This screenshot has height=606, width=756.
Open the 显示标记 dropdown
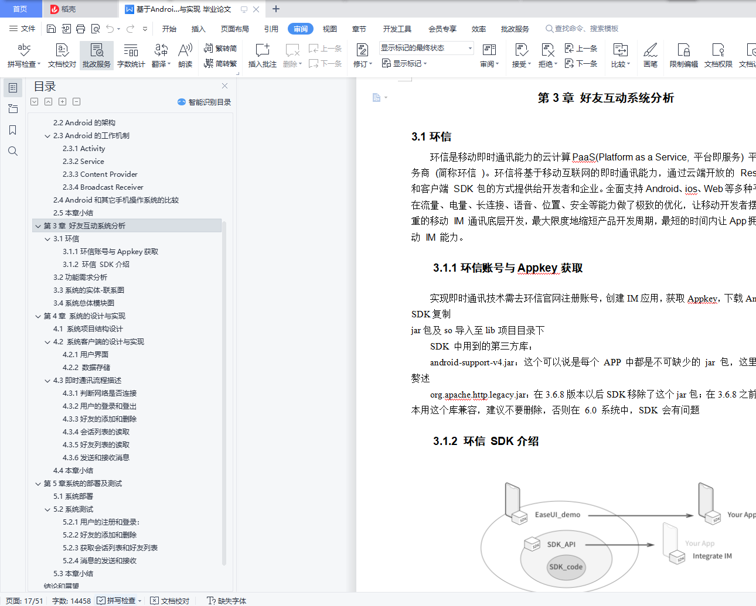404,63
